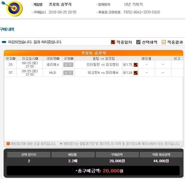Toggle the gray 선택내역 legend checkbox
The width and height of the screenshot is (185, 179).
[138, 42]
